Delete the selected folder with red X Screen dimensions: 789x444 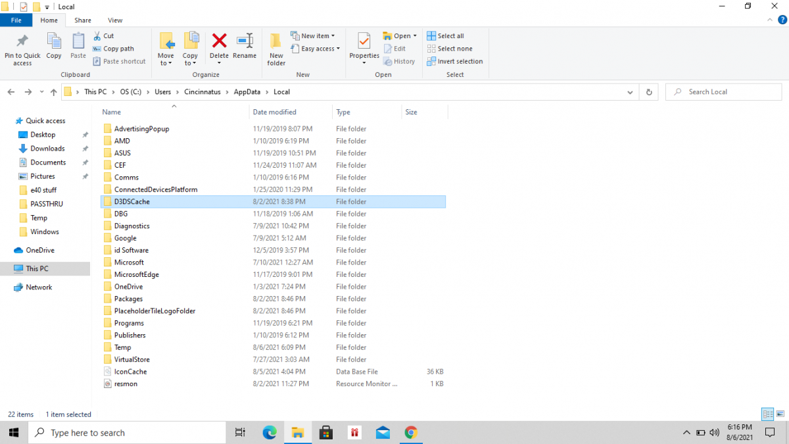(x=219, y=48)
